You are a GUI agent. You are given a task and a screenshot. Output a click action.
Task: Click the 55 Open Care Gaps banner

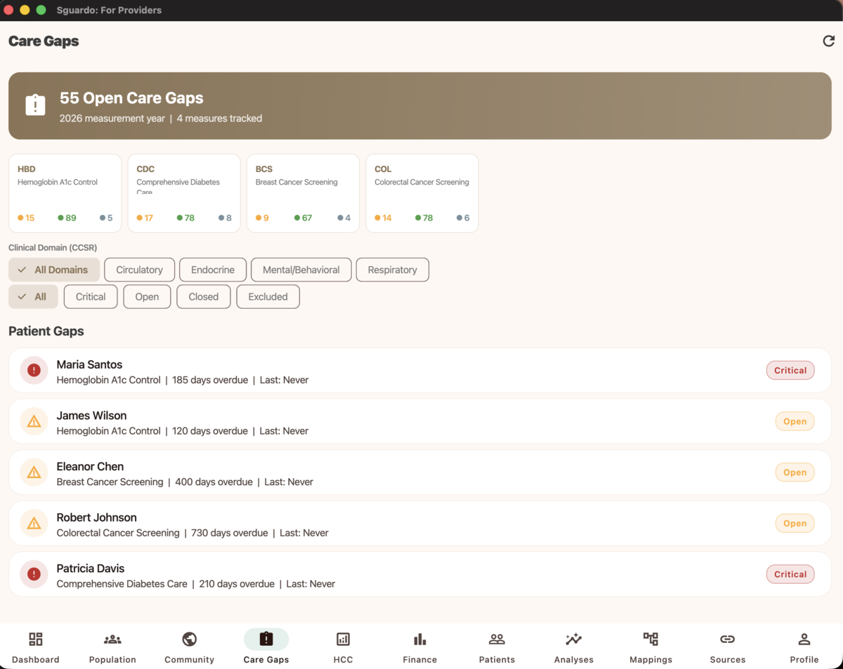421,105
